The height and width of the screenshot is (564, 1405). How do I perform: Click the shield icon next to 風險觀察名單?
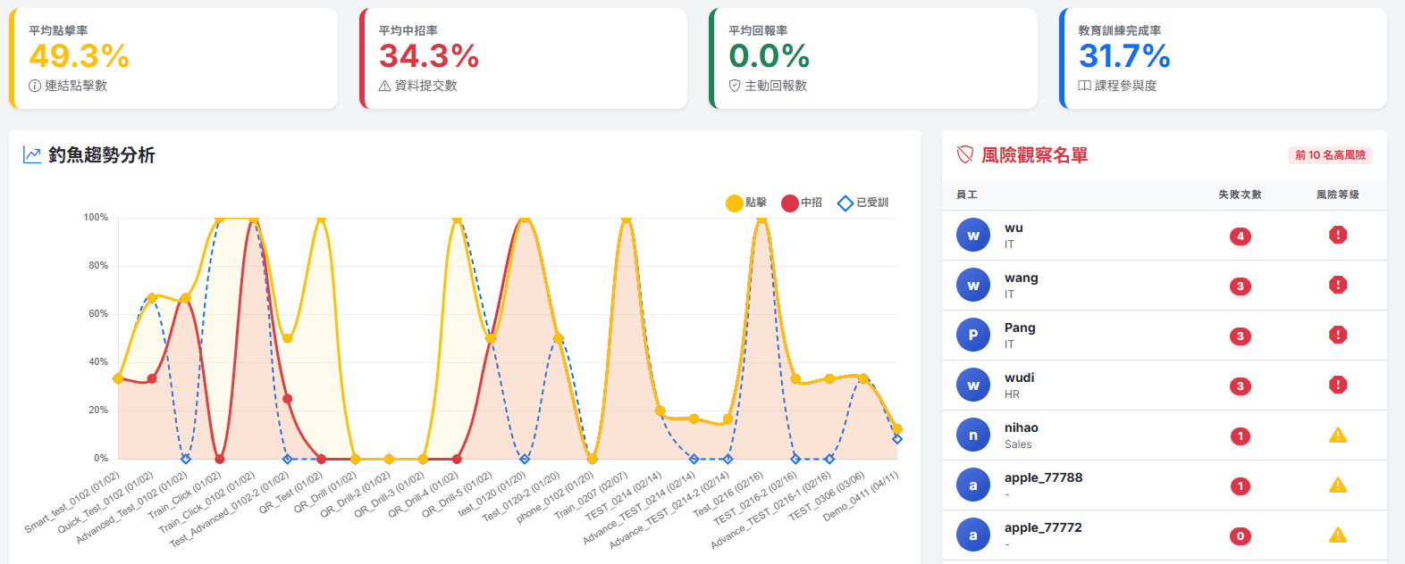coord(965,155)
